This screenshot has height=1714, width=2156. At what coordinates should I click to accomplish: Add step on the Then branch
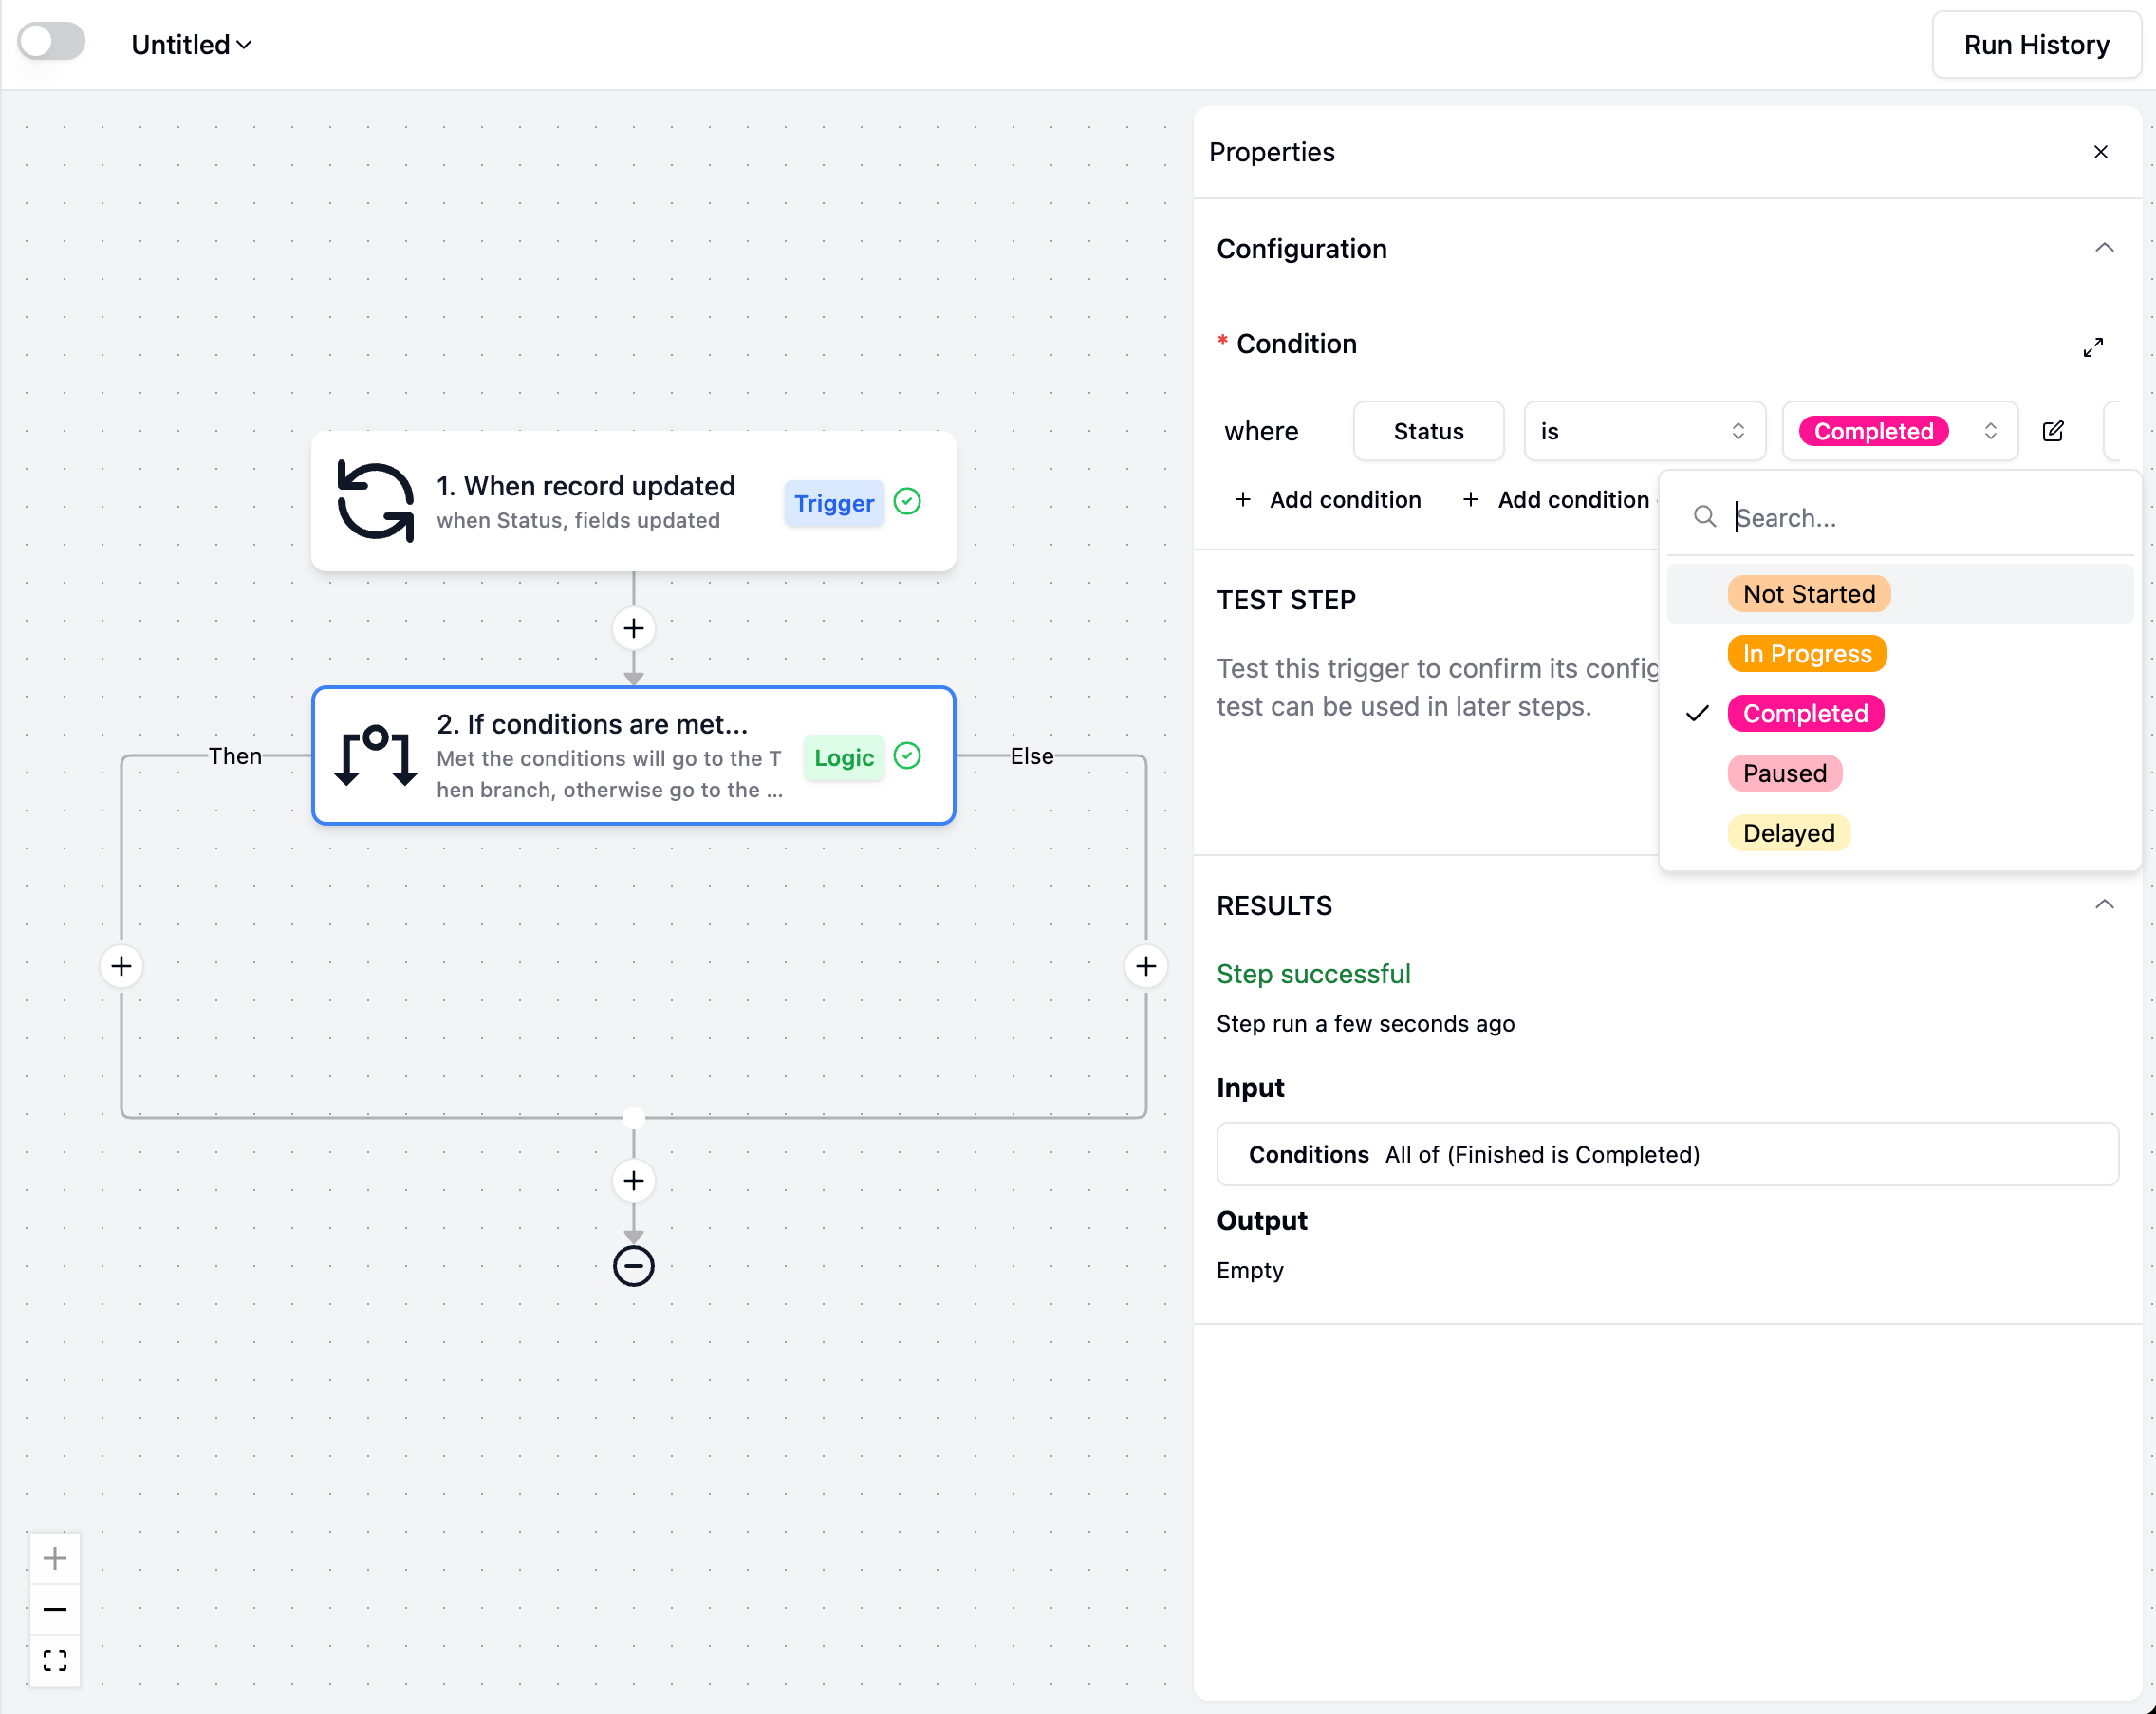point(121,966)
